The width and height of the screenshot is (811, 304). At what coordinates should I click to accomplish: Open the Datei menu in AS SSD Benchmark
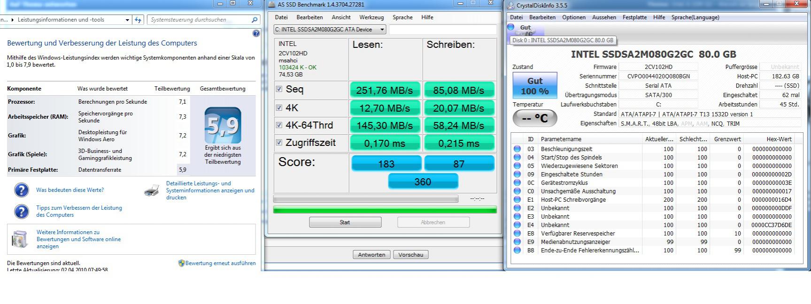coord(281,17)
